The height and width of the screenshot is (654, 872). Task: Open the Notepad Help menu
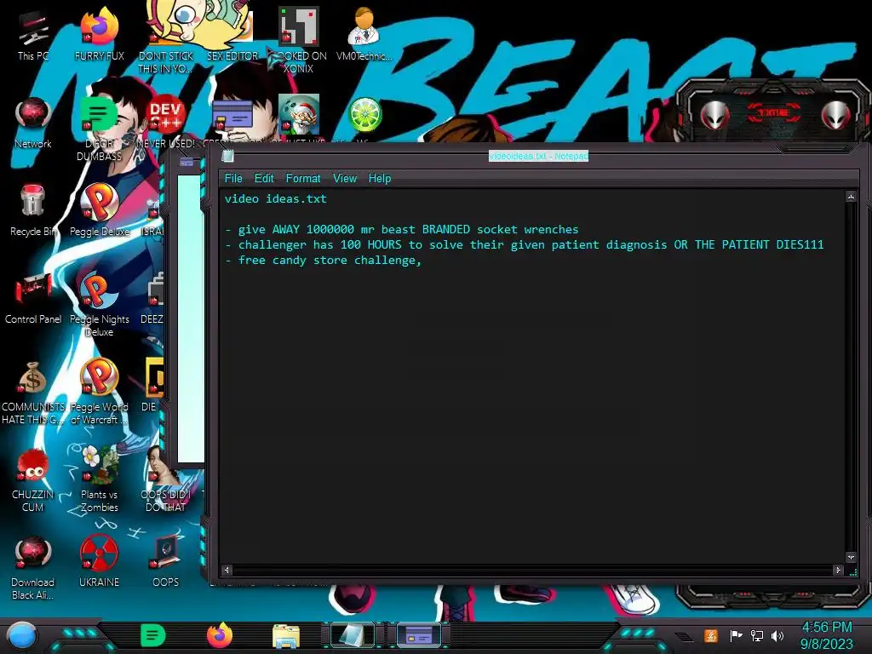tap(380, 179)
